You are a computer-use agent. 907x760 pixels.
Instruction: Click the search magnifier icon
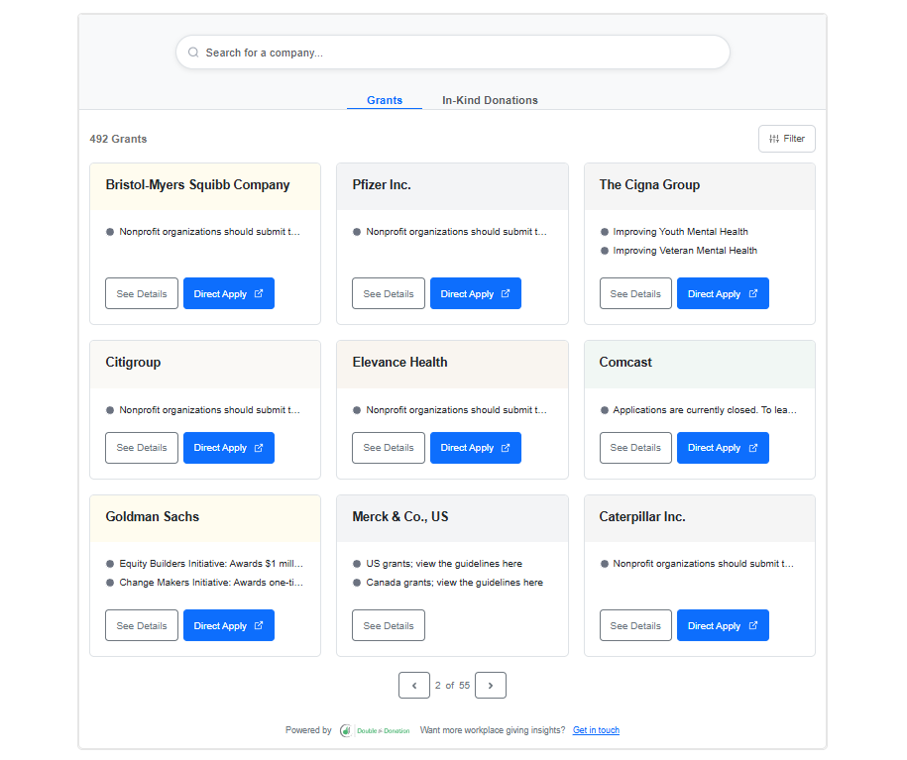click(193, 53)
